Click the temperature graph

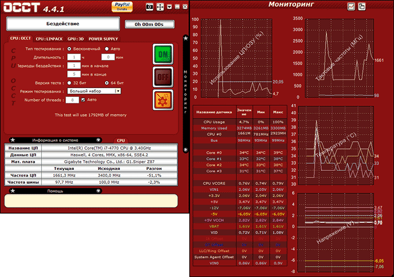pos(336,145)
